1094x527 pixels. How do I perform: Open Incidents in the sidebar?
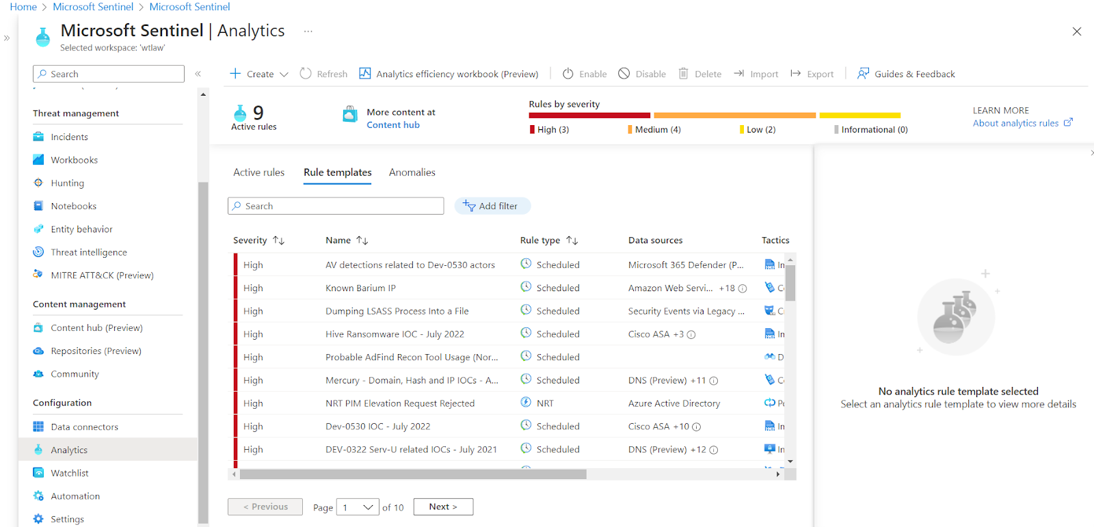[69, 137]
